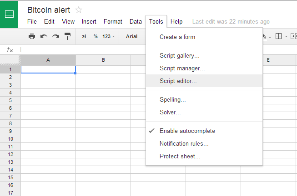Screen dimensions: 297x196
Task: Click Last edit was 22 minutes ago
Action: (x=231, y=21)
